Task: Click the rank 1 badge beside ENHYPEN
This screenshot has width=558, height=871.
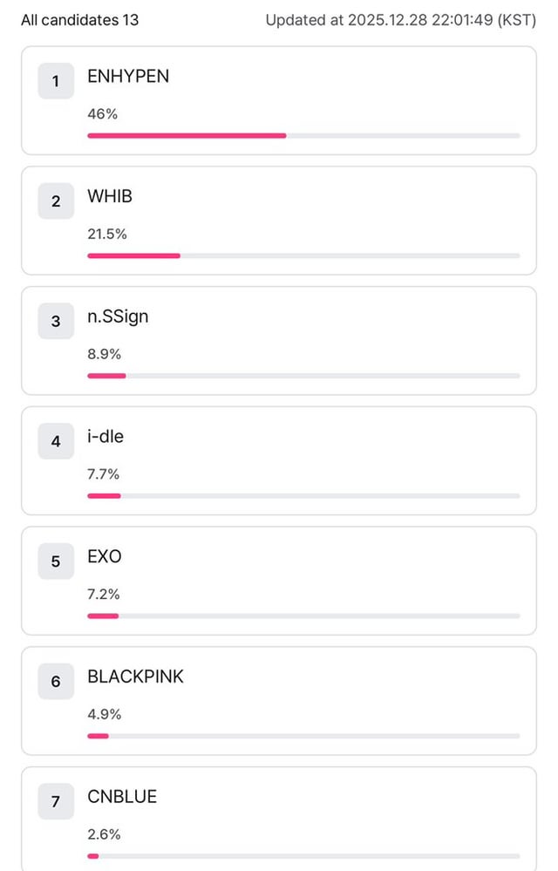Action: tap(56, 81)
